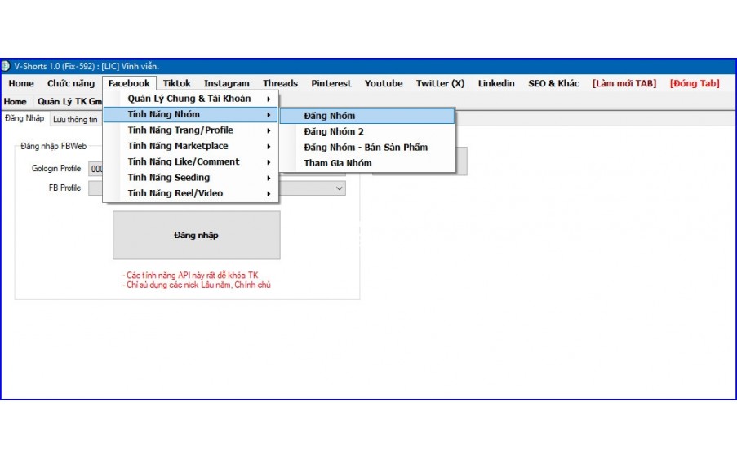The image size is (737, 459).
Task: Open the Instagram menu
Action: coord(227,83)
